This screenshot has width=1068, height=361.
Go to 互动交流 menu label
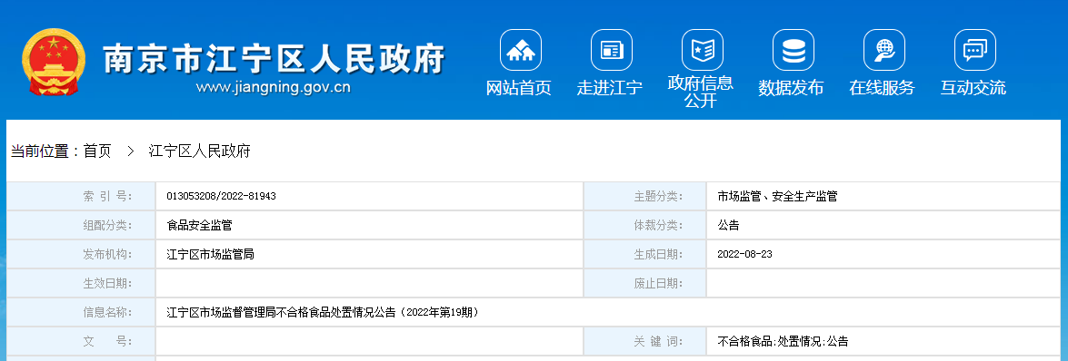(x=973, y=88)
